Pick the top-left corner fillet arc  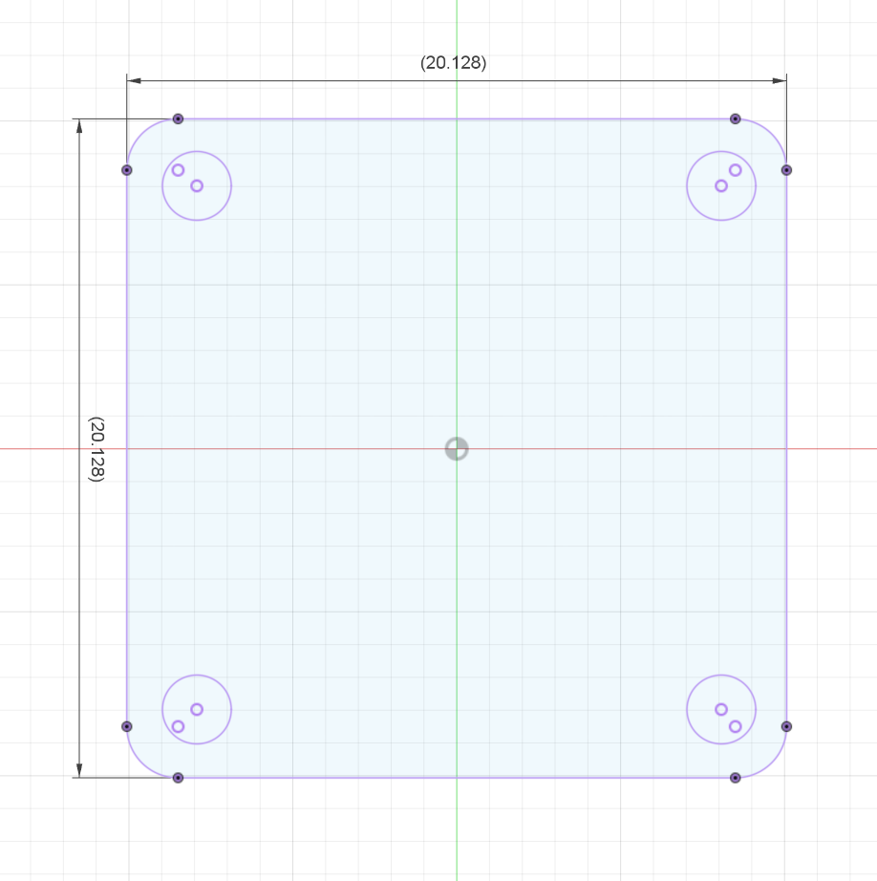coord(141,134)
